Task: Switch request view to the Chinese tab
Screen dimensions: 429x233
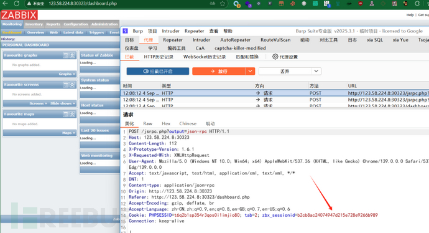Action: pyautogui.click(x=188, y=123)
